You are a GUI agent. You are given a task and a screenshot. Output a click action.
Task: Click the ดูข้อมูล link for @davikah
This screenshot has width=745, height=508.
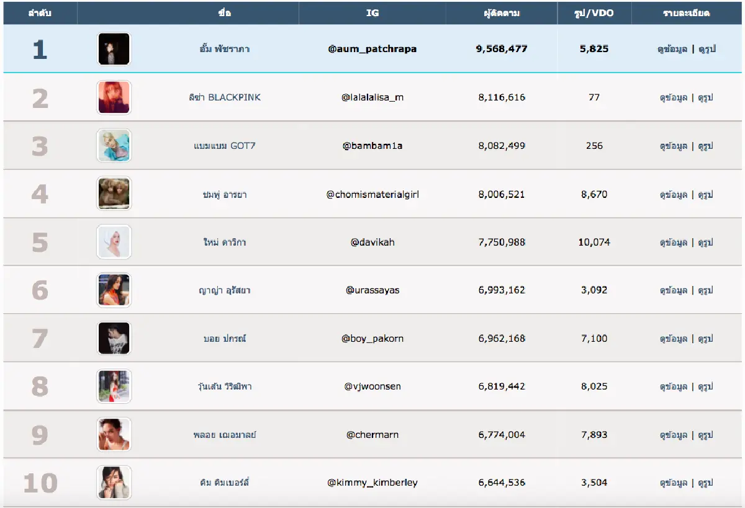pos(673,243)
